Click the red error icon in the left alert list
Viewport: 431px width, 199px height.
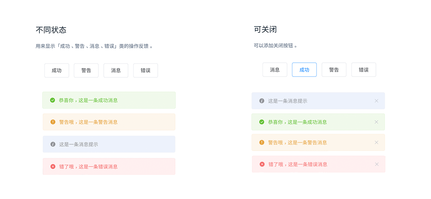(53, 166)
